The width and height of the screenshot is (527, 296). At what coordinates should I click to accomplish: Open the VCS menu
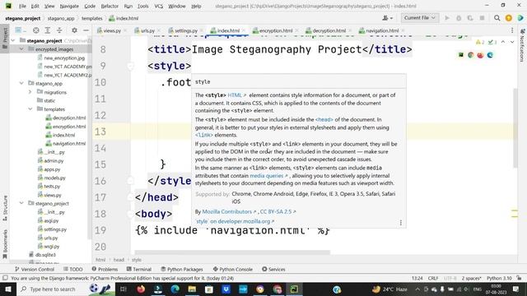pyautogui.click(x=159, y=6)
